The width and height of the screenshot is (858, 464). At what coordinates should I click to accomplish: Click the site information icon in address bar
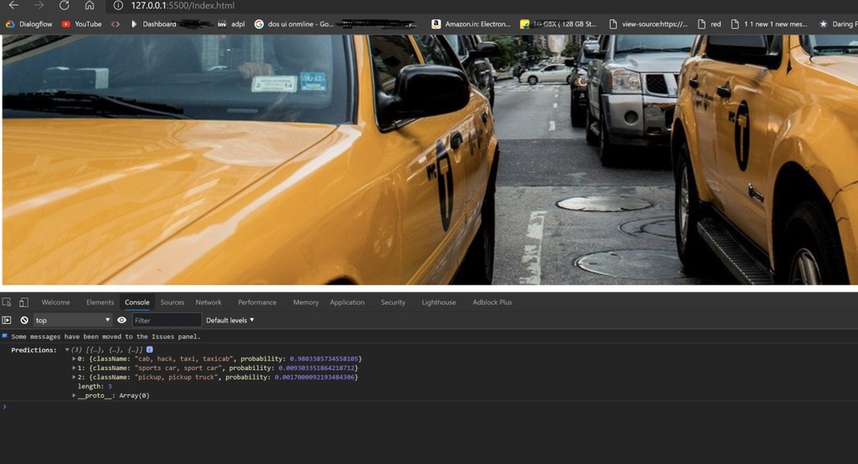[118, 6]
